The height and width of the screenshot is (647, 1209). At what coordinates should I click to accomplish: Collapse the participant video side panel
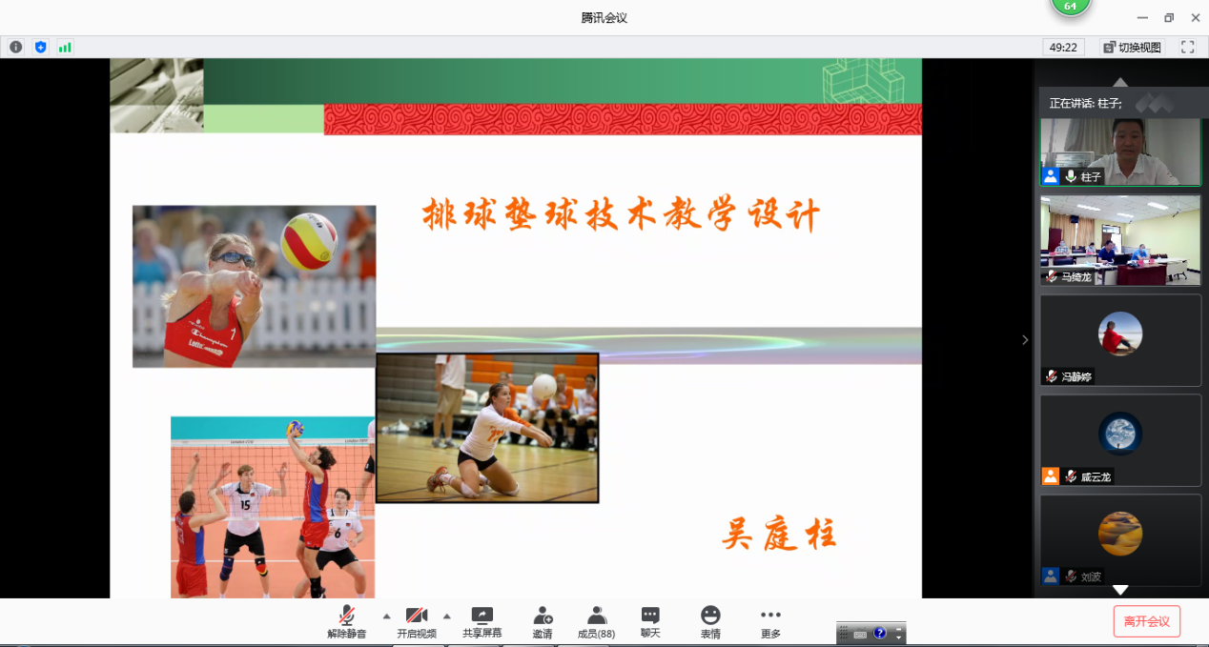(1025, 339)
